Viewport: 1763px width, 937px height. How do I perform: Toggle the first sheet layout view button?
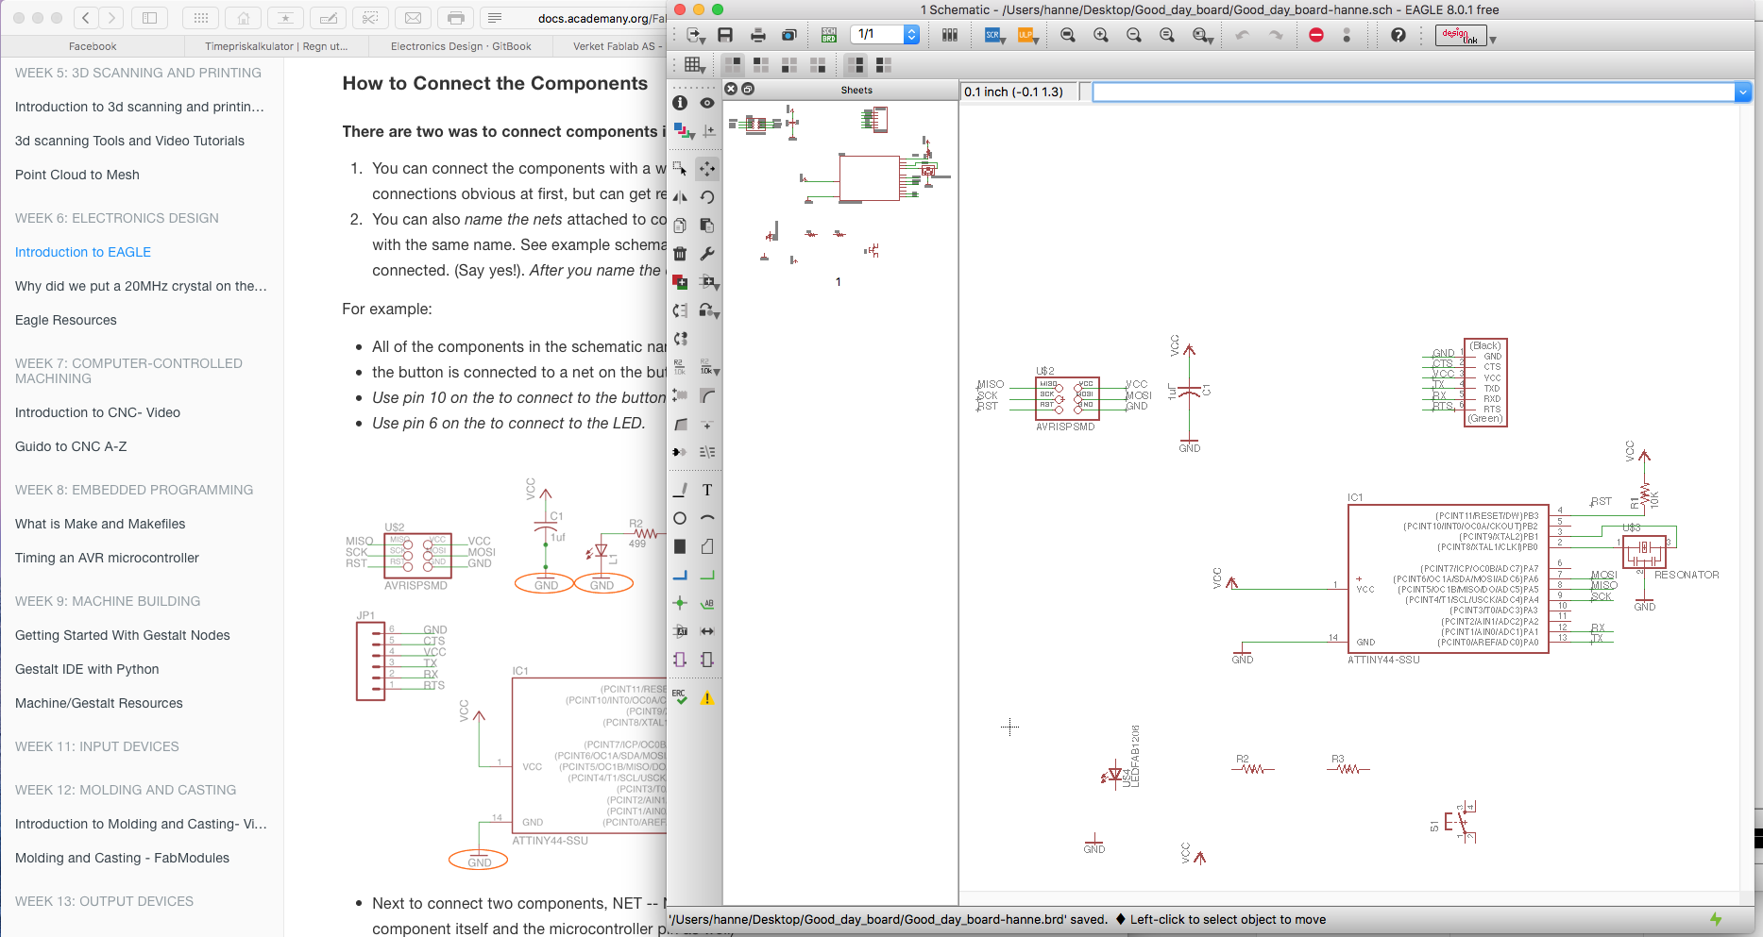coord(733,65)
